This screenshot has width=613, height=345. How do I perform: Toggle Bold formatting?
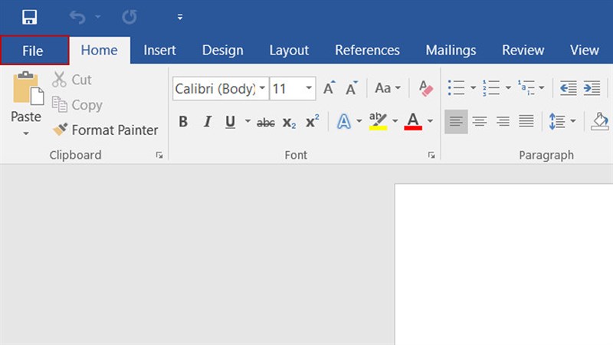click(183, 122)
